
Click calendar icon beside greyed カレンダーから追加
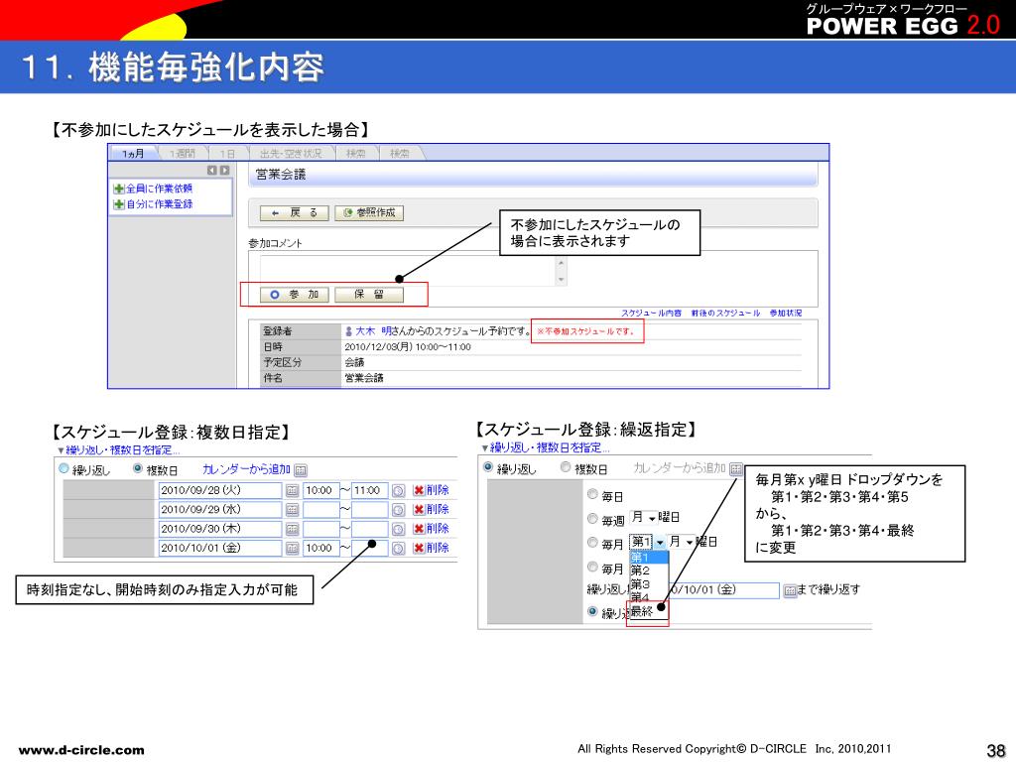coord(735,468)
